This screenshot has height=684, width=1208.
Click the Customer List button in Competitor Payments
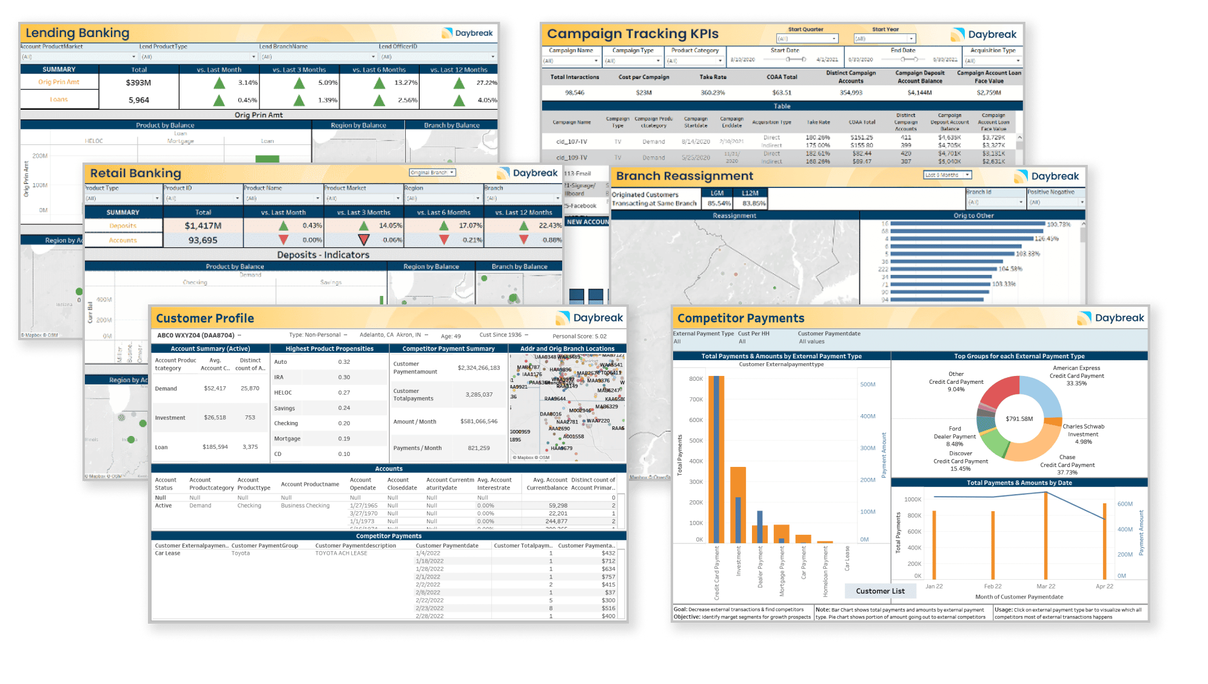(x=880, y=591)
